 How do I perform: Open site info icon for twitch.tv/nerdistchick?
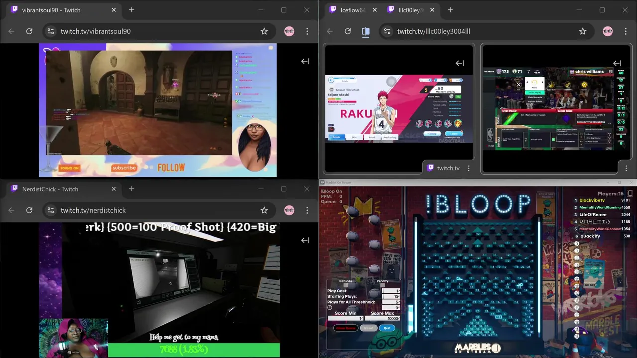[50, 210]
